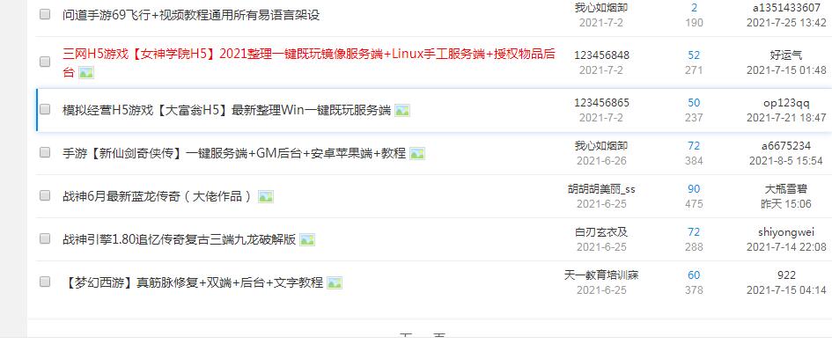The image size is (832, 344).
Task: Click last poster shiyongwei
Action: [786, 232]
